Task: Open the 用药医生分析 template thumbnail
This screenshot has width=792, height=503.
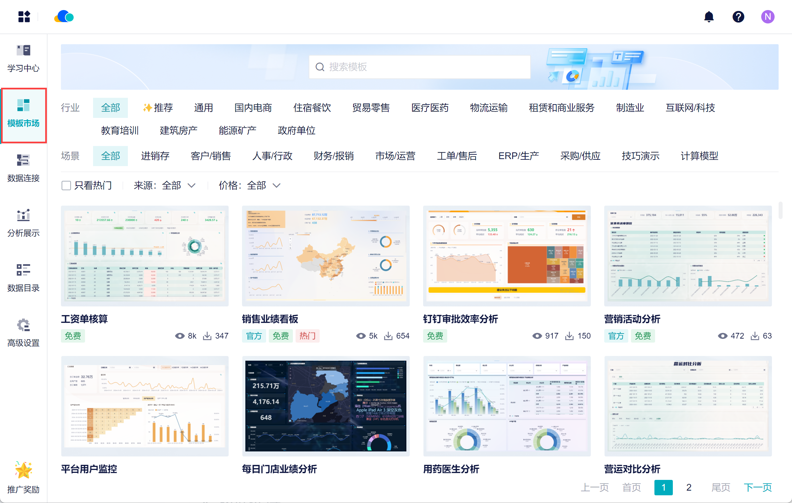Action: click(x=507, y=406)
